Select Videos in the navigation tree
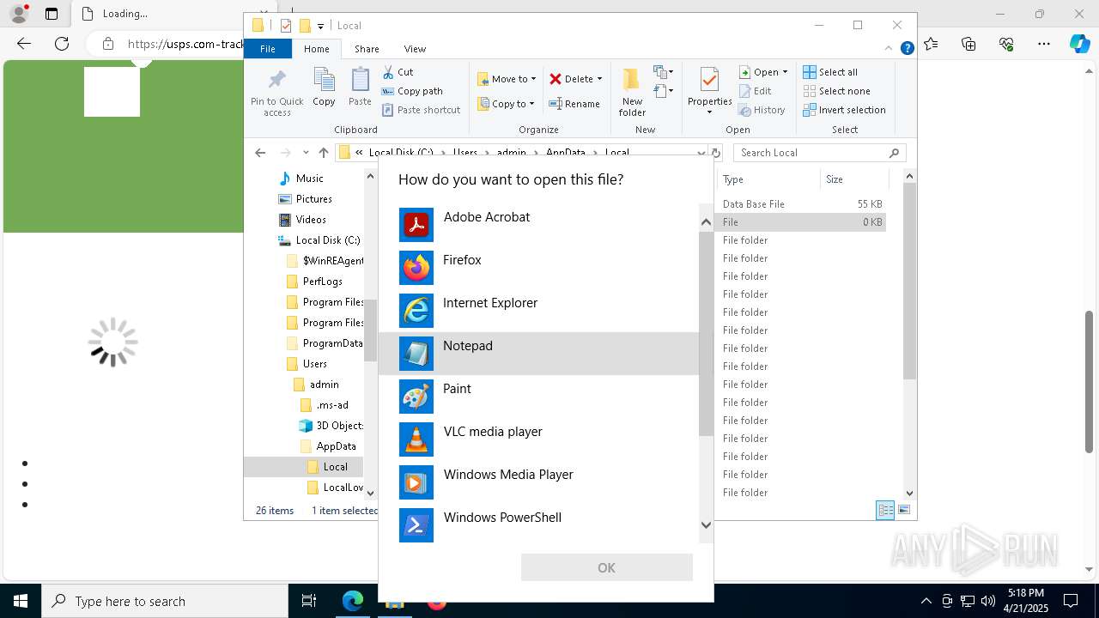 pyautogui.click(x=310, y=220)
